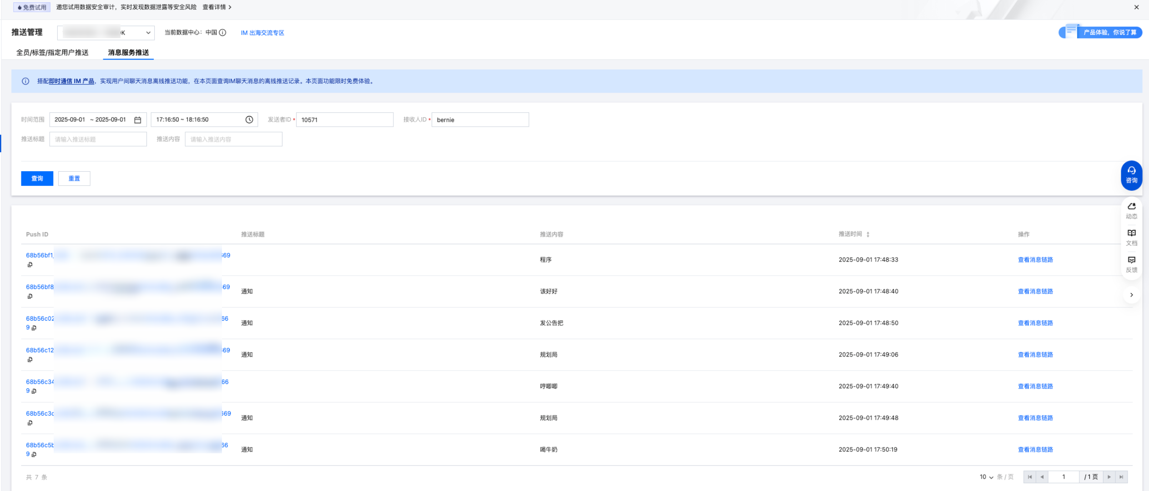1149x491 pixels.
Task: Expand the 10 条/页 page size dropdown
Action: [x=986, y=477]
